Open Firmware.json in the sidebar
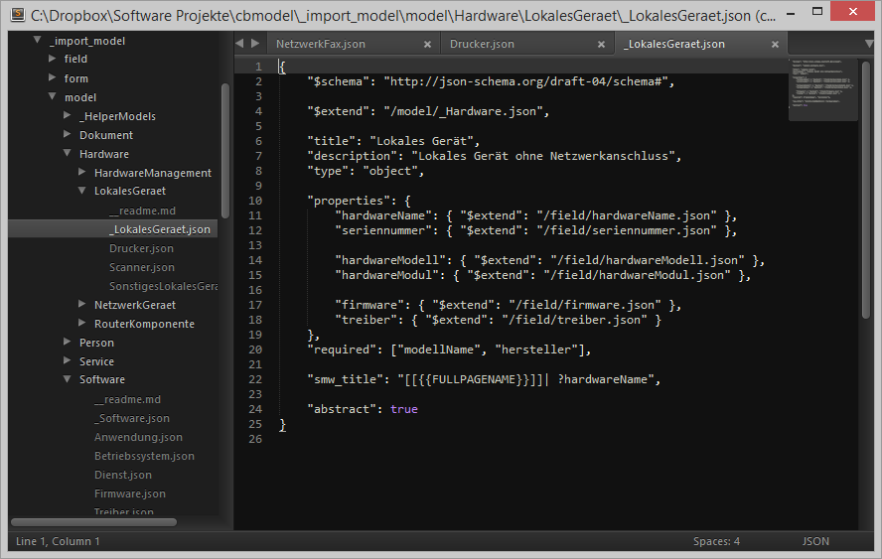 130,493
